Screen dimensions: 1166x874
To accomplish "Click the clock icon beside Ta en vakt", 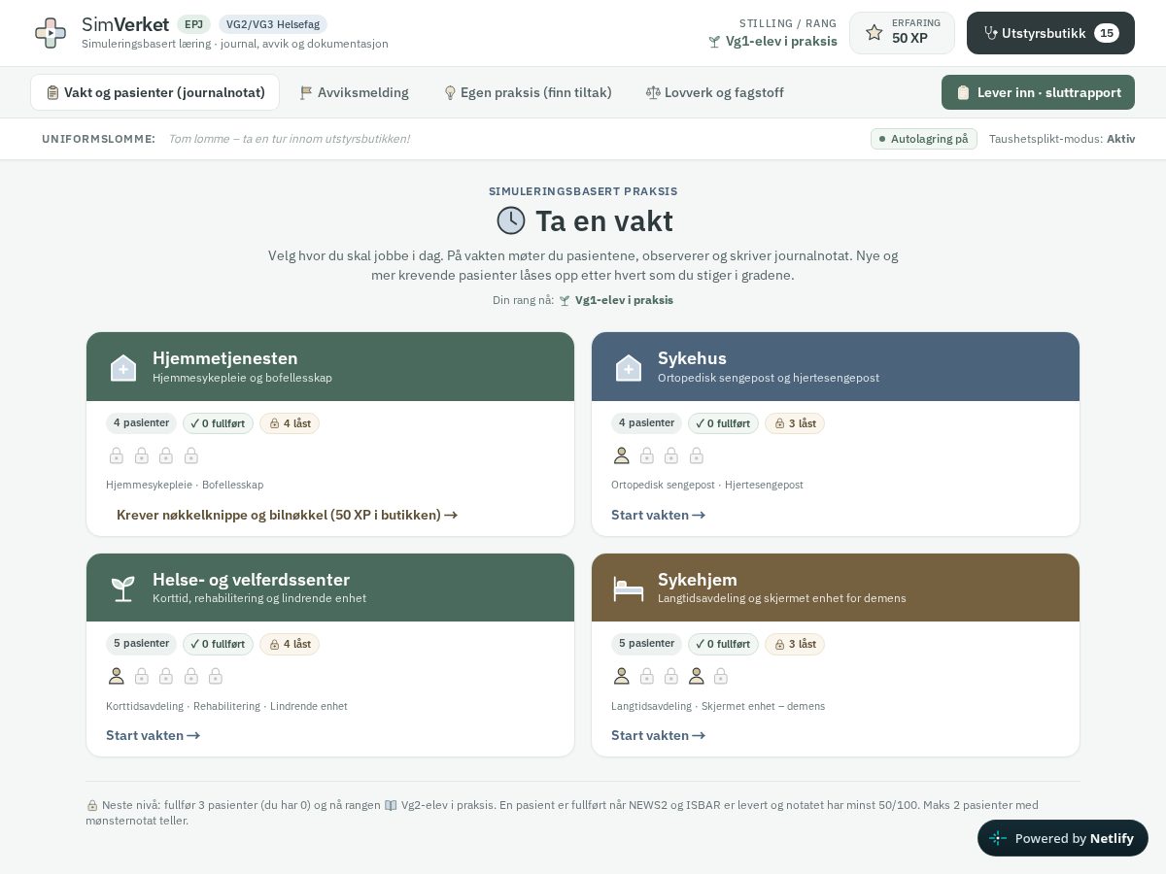I will 511,220.
